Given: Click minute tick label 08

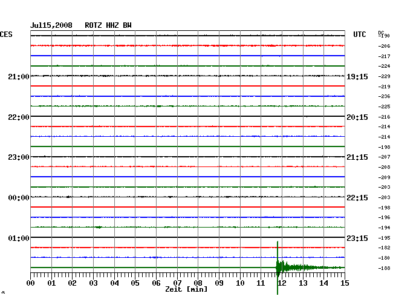Looking at the screenshot, I should (198, 283).
